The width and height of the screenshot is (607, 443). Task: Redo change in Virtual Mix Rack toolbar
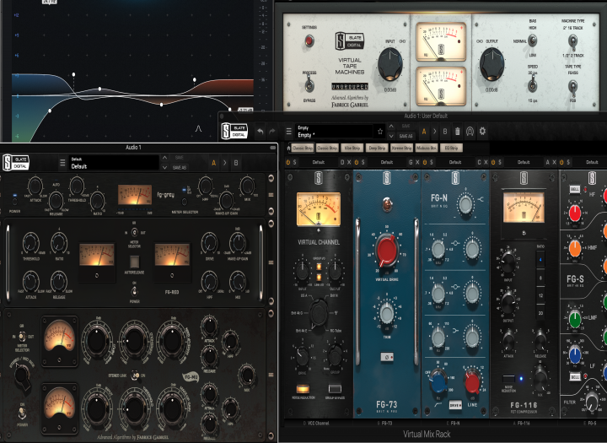(x=272, y=132)
